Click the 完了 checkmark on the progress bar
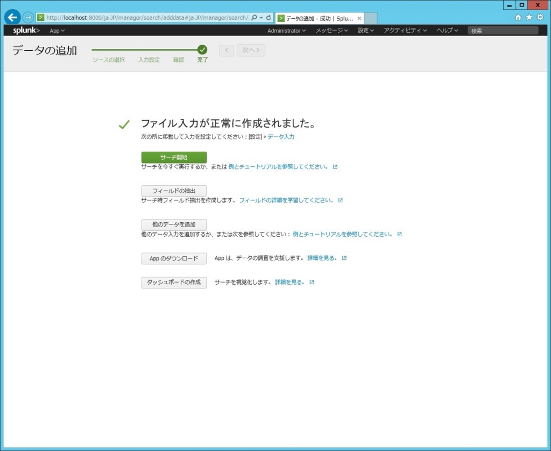 coord(202,50)
